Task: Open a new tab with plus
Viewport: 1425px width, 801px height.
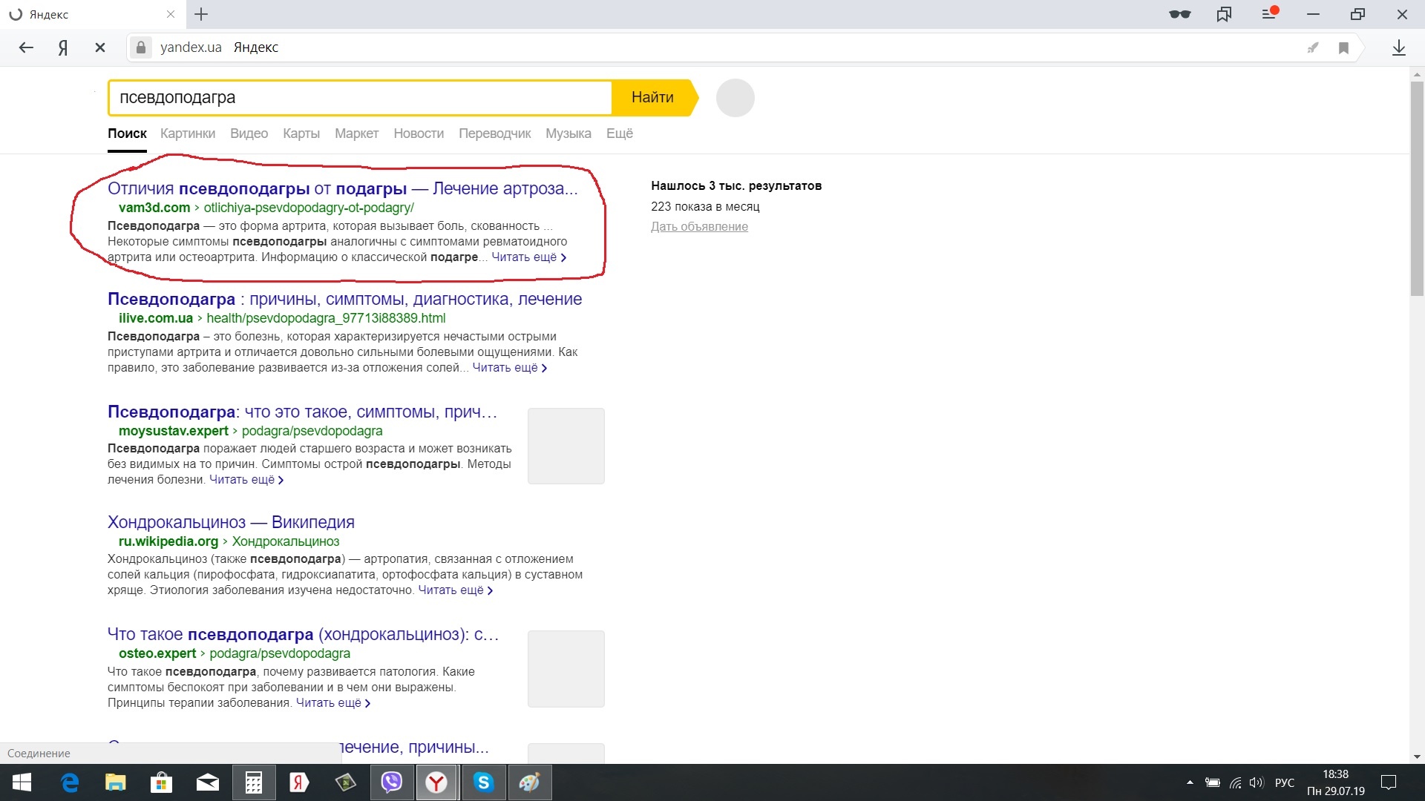Action: pos(201,14)
